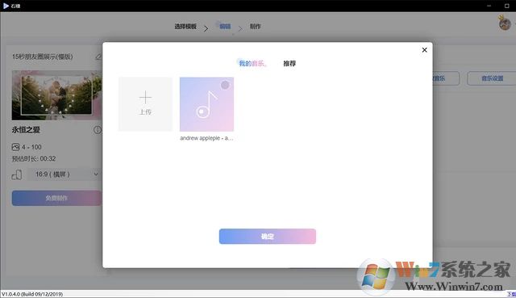
Task: Open the user avatar profile icon
Action: tap(505, 23)
